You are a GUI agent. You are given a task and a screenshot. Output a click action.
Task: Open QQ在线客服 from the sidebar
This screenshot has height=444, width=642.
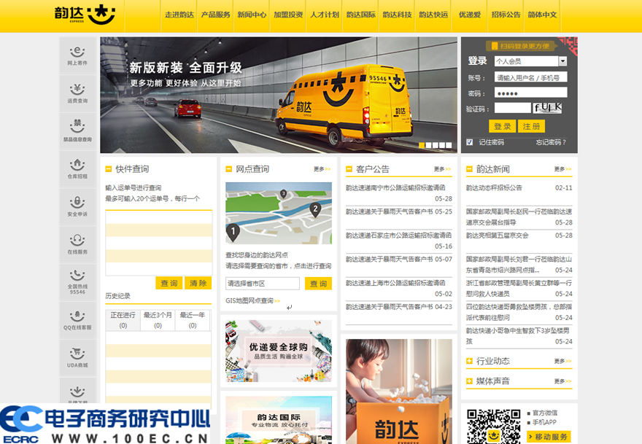tap(77, 320)
